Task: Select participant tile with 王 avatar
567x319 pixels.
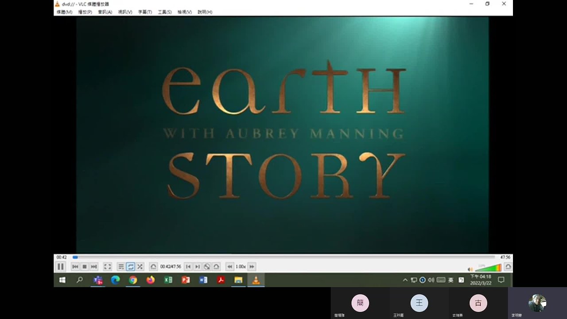Action: [x=419, y=303]
